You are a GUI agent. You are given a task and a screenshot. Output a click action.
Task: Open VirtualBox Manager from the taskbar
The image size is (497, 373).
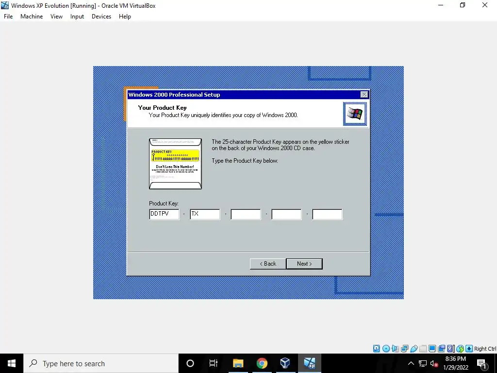[285, 363]
